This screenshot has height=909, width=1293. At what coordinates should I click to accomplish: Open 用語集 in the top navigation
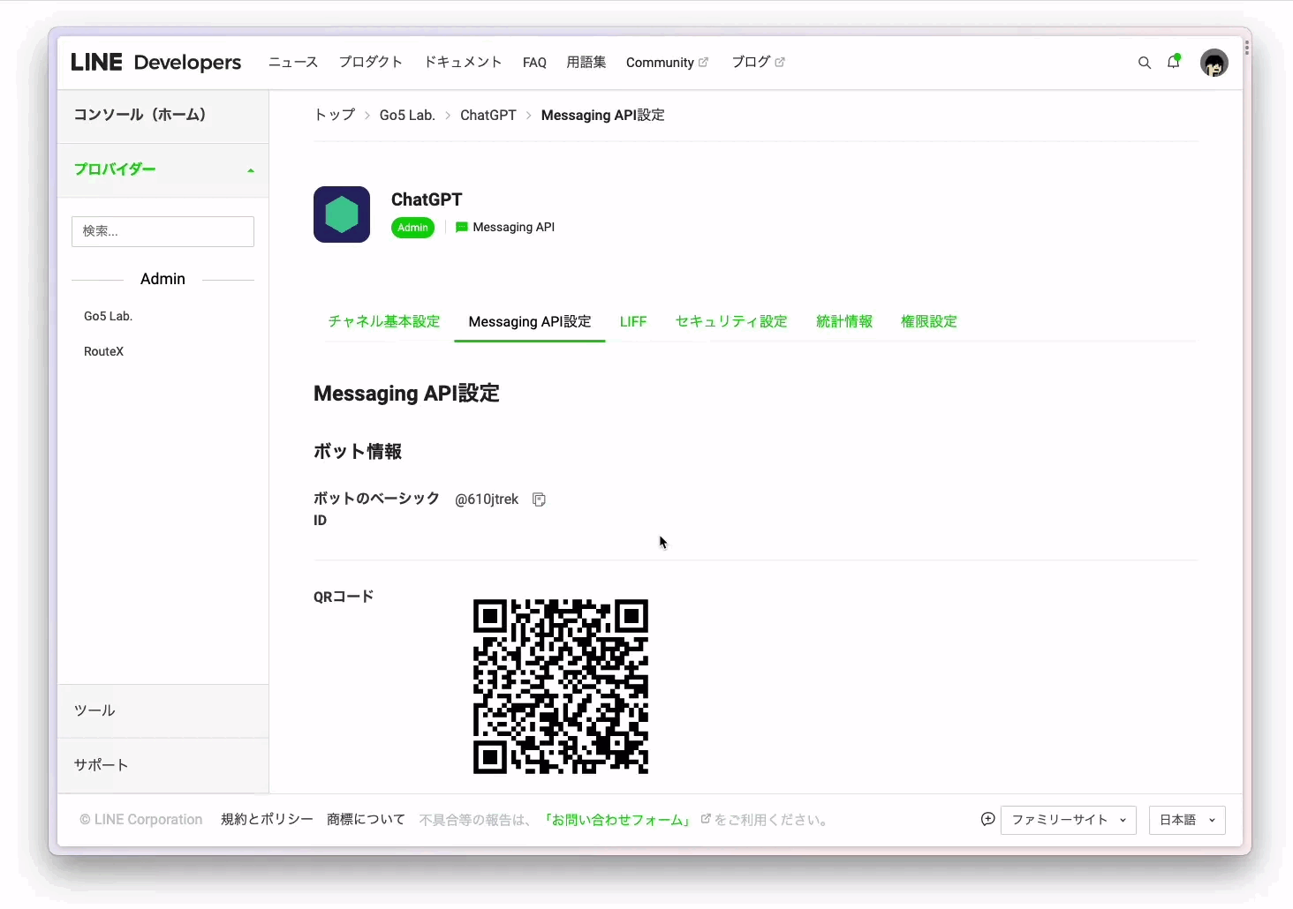(x=586, y=62)
